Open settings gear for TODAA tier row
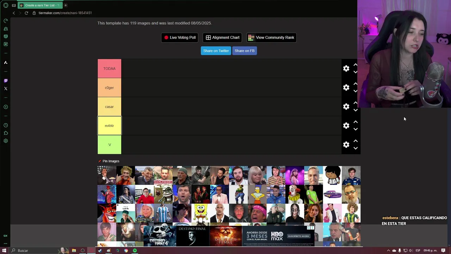The image size is (451, 254). (346, 68)
